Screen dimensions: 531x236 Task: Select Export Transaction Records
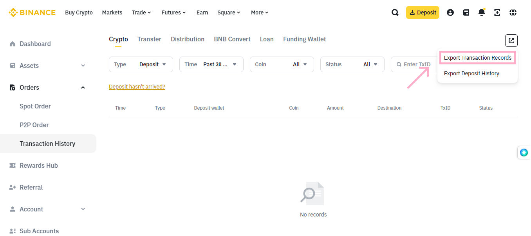pyautogui.click(x=477, y=57)
